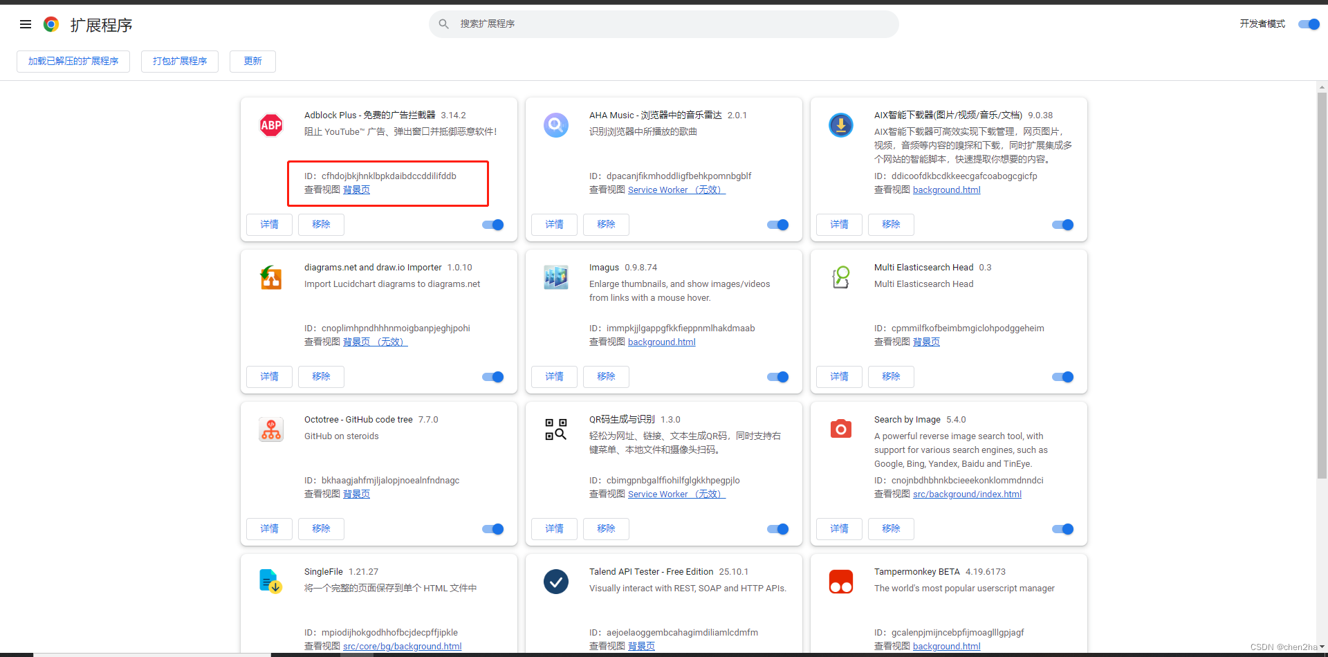Click the AHA Music extension icon
Image resolution: width=1328 pixels, height=657 pixels.
click(556, 125)
